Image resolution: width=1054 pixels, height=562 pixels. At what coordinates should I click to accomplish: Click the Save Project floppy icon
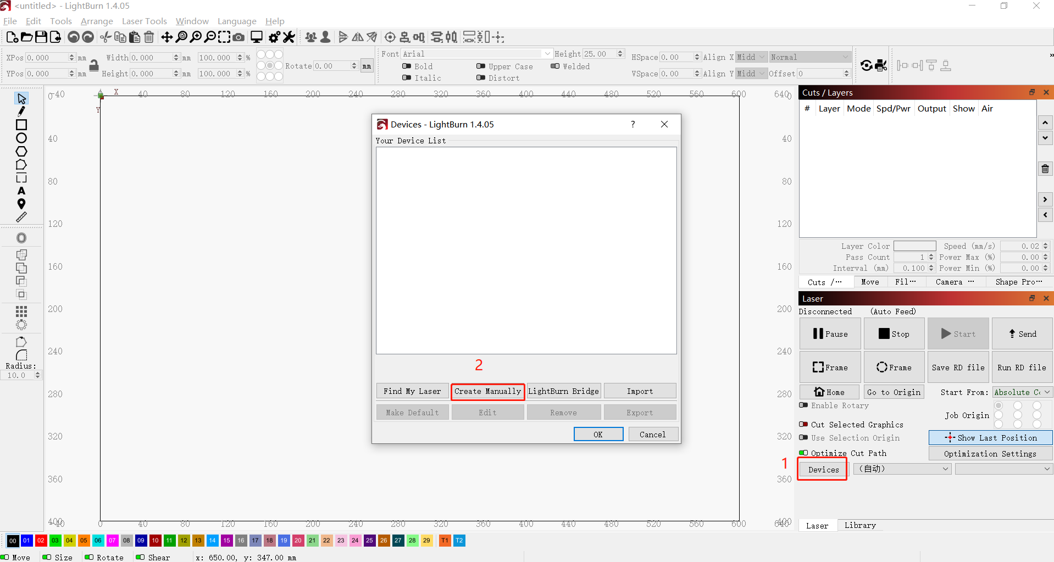pos(41,37)
